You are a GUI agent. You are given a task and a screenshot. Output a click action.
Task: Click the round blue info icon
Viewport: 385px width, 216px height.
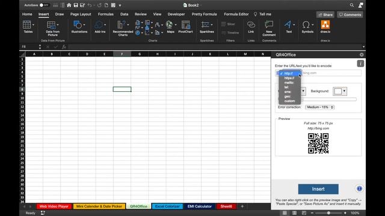[359, 188]
